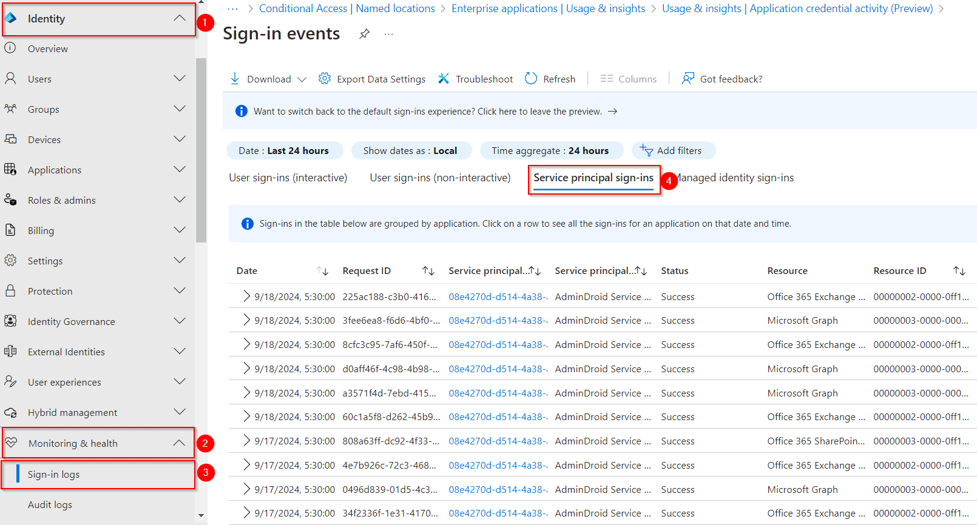Expand the Groups menu chevron

[180, 109]
